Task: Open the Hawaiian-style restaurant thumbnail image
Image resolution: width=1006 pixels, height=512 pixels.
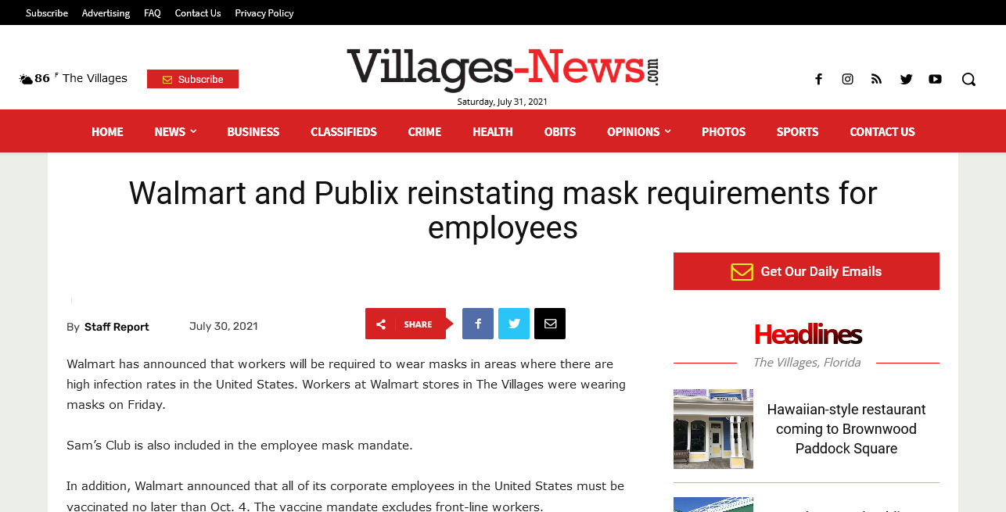Action: (x=713, y=429)
